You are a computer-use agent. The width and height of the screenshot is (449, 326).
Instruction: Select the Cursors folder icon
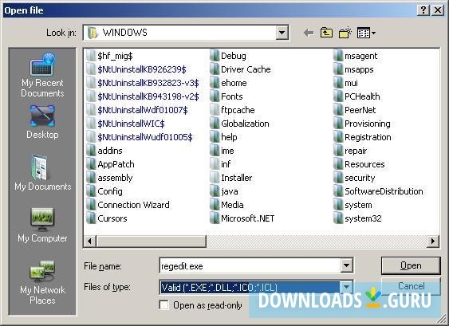tap(91, 218)
